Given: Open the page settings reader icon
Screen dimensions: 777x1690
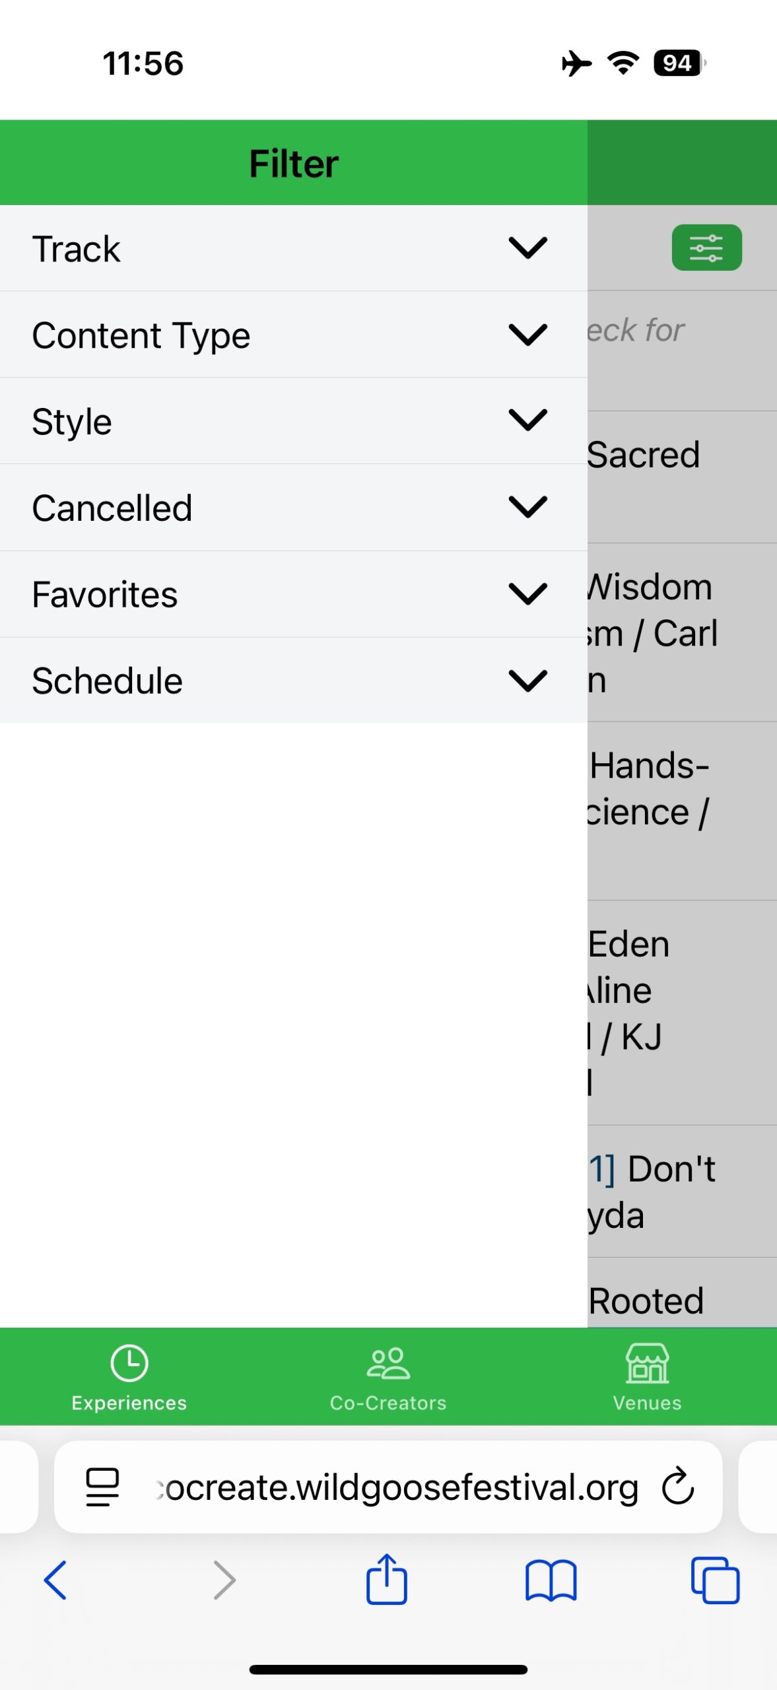Looking at the screenshot, I should (x=102, y=1487).
